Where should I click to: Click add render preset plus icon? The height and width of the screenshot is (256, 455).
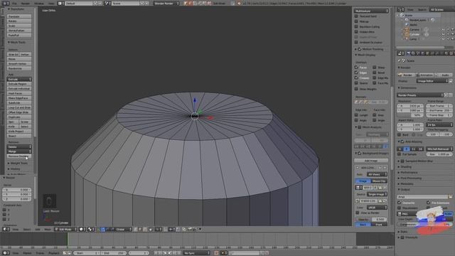click(446, 95)
